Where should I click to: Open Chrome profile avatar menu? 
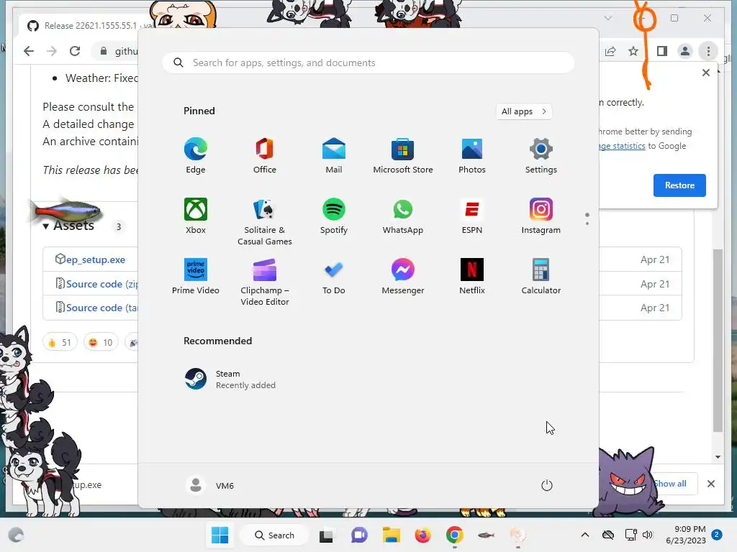pyautogui.click(x=685, y=51)
